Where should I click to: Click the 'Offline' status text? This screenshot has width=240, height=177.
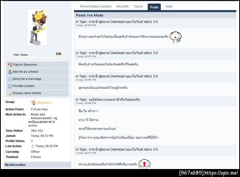(35, 152)
